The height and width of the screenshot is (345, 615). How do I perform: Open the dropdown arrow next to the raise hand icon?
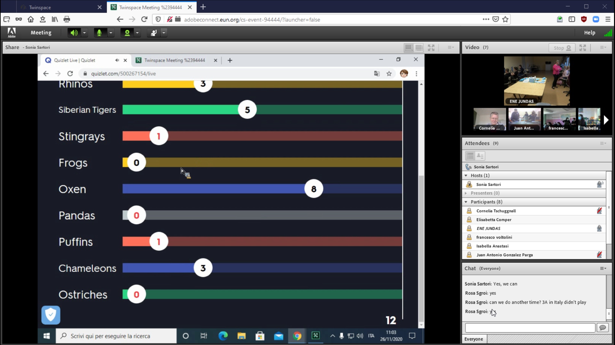[x=164, y=33]
